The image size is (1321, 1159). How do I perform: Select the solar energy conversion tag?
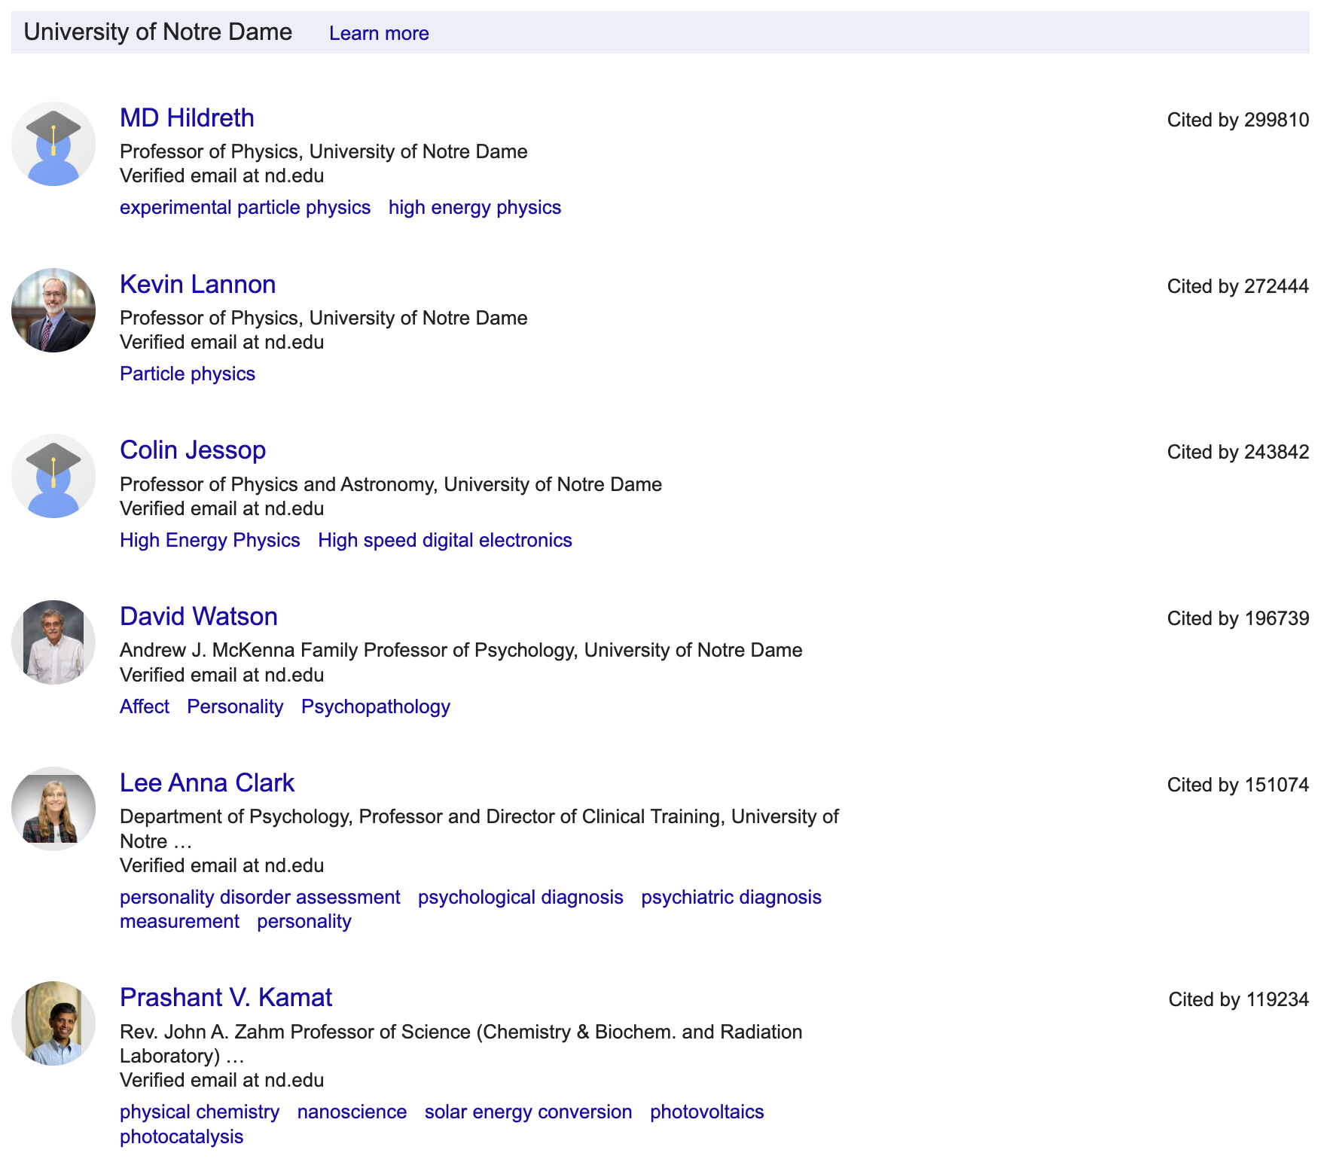pos(528,1112)
